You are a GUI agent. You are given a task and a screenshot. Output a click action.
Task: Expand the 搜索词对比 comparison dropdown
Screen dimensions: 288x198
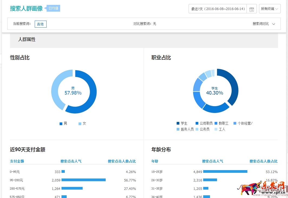(264, 24)
